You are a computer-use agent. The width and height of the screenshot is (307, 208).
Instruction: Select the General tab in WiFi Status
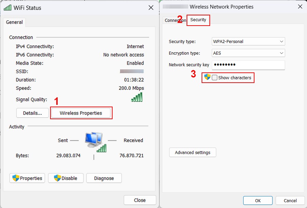(x=14, y=22)
